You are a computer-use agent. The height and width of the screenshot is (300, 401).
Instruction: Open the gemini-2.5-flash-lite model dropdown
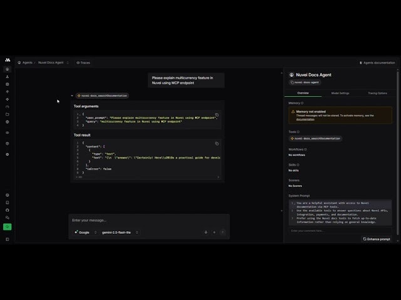tap(120, 232)
